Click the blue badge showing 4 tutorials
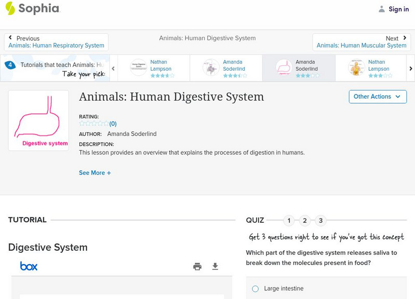415x299 pixels. pos(10,64)
